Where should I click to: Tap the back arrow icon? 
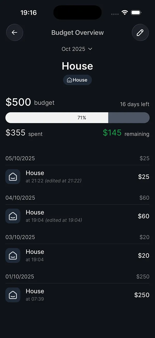14,32
